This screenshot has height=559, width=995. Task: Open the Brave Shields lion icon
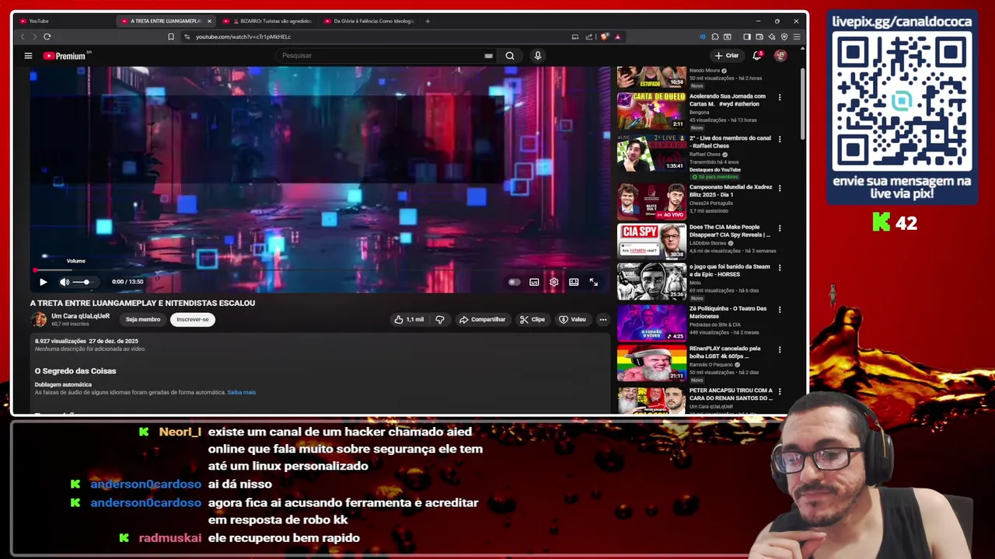(x=605, y=36)
